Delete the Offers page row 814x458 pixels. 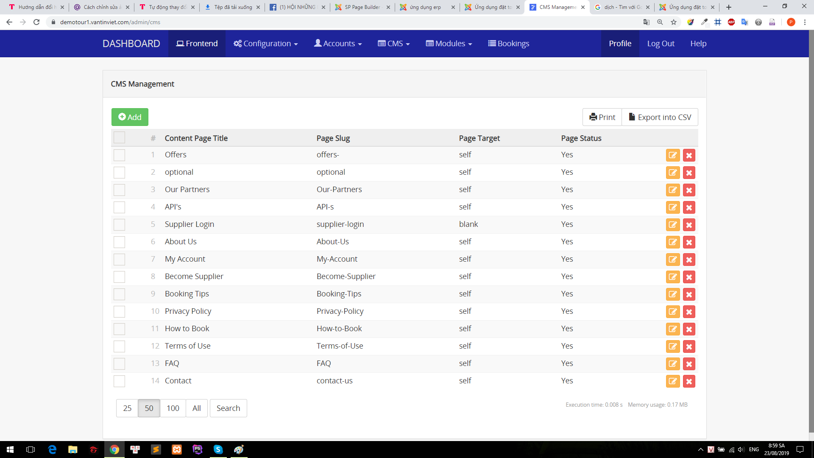[689, 155]
